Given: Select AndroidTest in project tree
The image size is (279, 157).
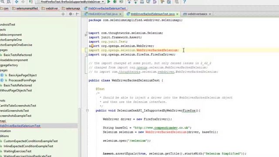Looking at the screenshot, I should pyautogui.click(x=7, y=24).
